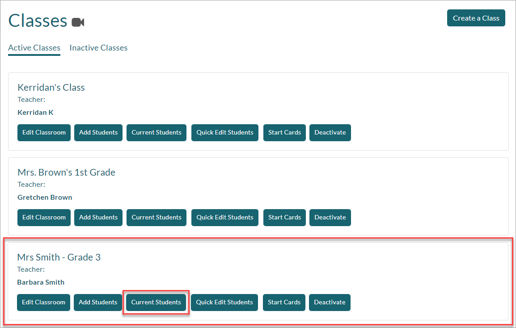Add Students to Kerridan's Class
This screenshot has width=516, height=328.
click(98, 133)
